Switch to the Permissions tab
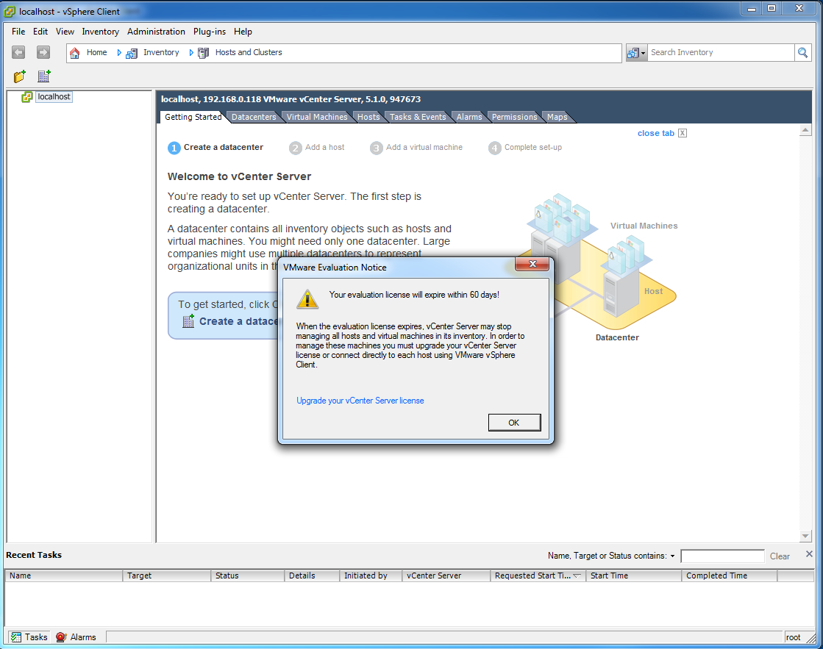823x649 pixels. click(514, 117)
